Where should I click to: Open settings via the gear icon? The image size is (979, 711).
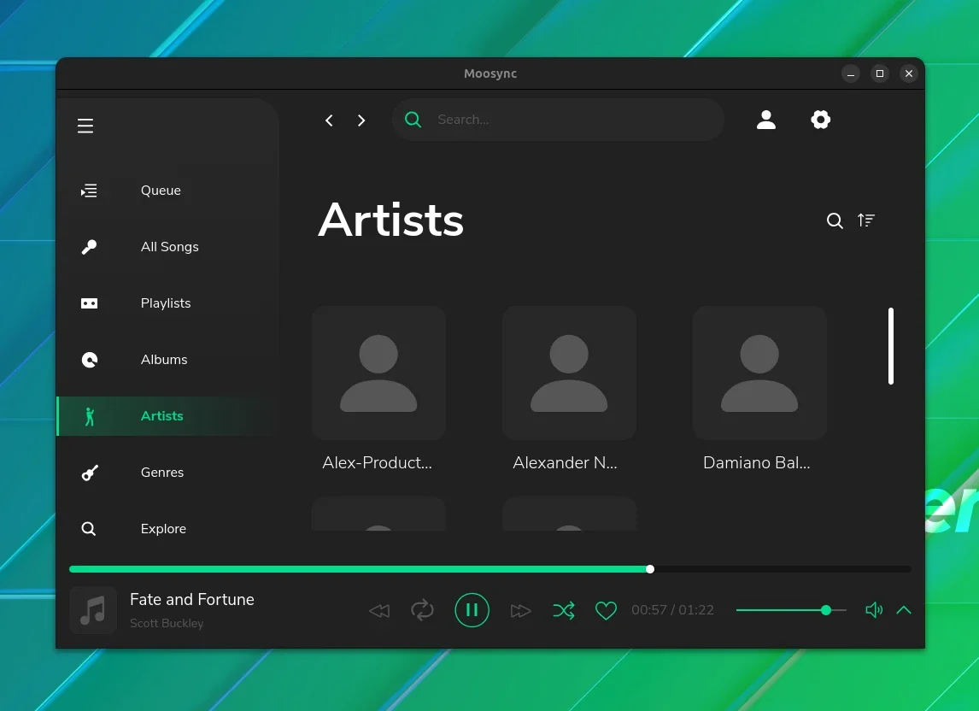click(x=820, y=120)
